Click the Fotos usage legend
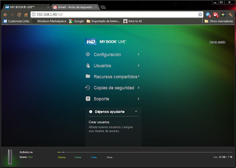The height and width of the screenshot is (168, 236). [x=78, y=157]
